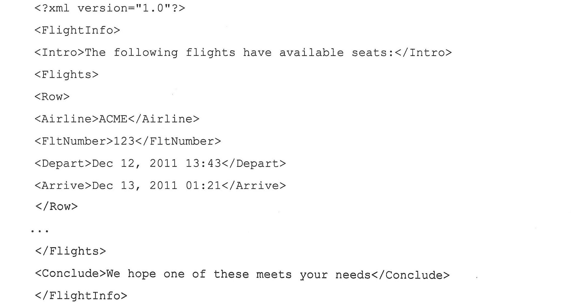Click the closing Depart tag
This screenshot has width=578, height=305.
[254, 163]
